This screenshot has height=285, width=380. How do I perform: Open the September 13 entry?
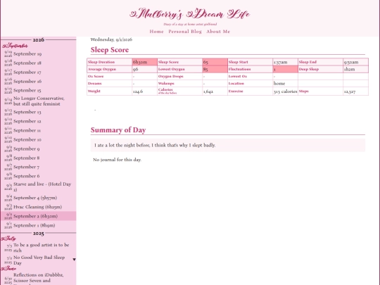point(27,112)
